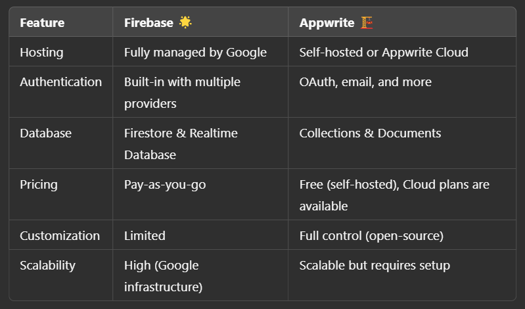Screen dimensions: 525x309
Task: Click the sun emoji beside Firebase
Action: 185,22
